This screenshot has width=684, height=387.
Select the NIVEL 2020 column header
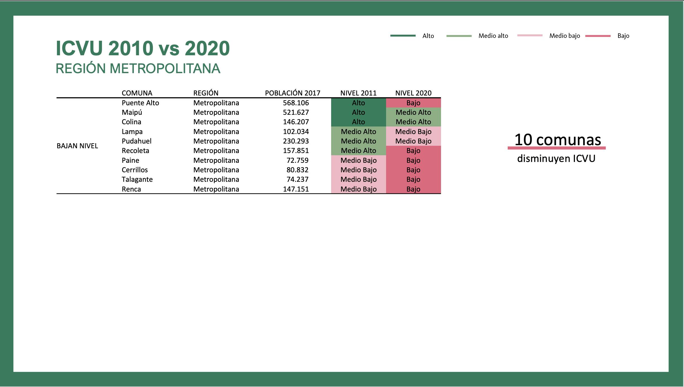coord(413,93)
